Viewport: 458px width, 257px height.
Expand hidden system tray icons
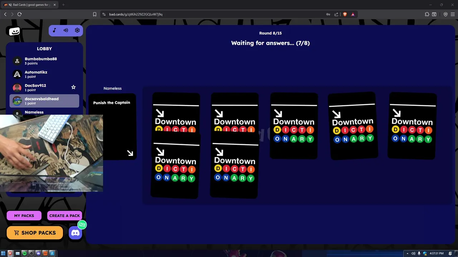[x=407, y=253]
